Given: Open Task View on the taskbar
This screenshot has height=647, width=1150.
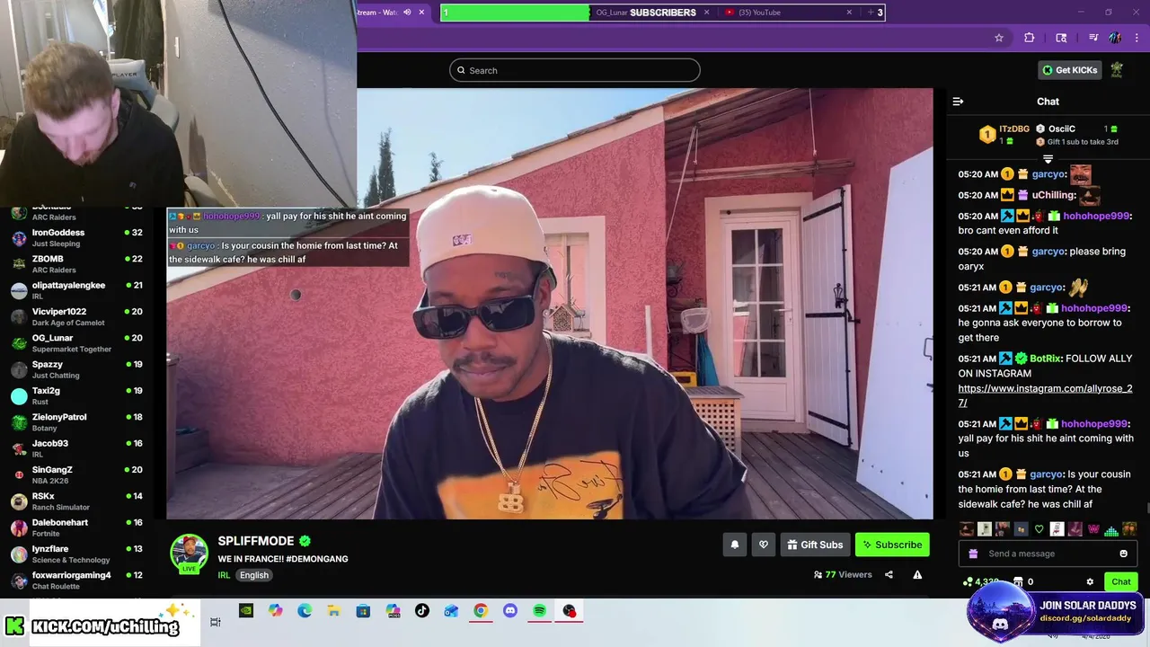Looking at the screenshot, I should pos(216,622).
